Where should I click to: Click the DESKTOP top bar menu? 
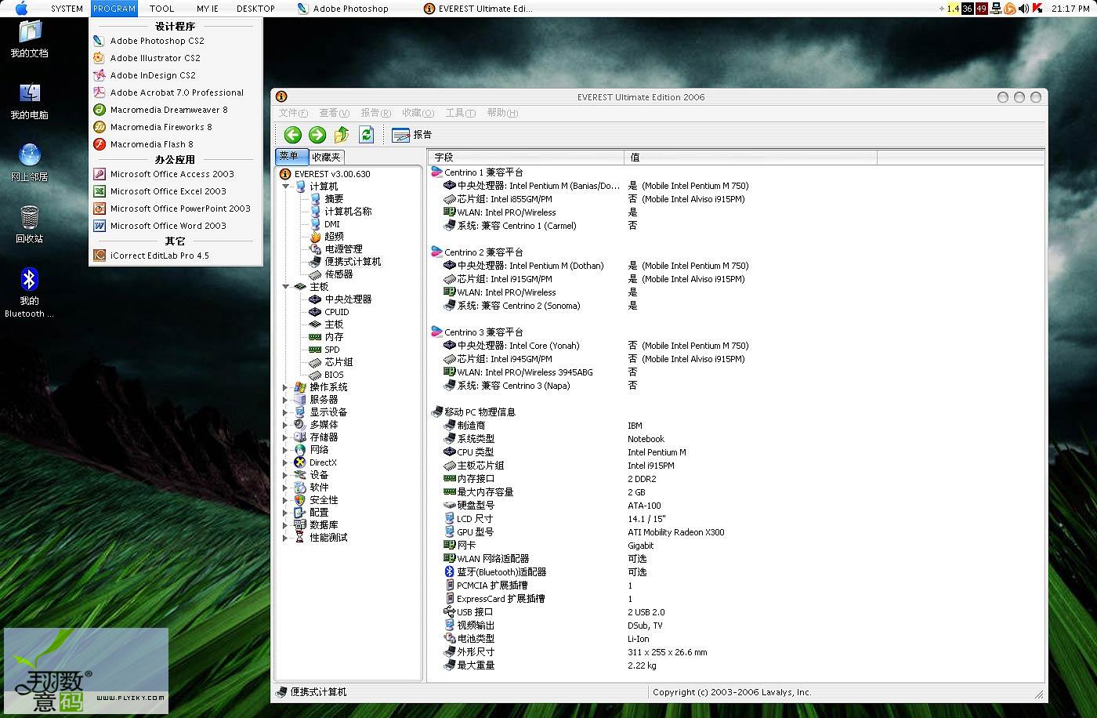(256, 9)
